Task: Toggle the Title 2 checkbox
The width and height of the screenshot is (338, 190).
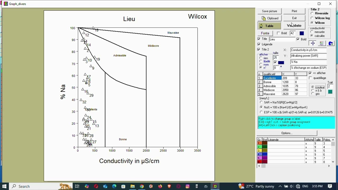Action: coord(259,50)
